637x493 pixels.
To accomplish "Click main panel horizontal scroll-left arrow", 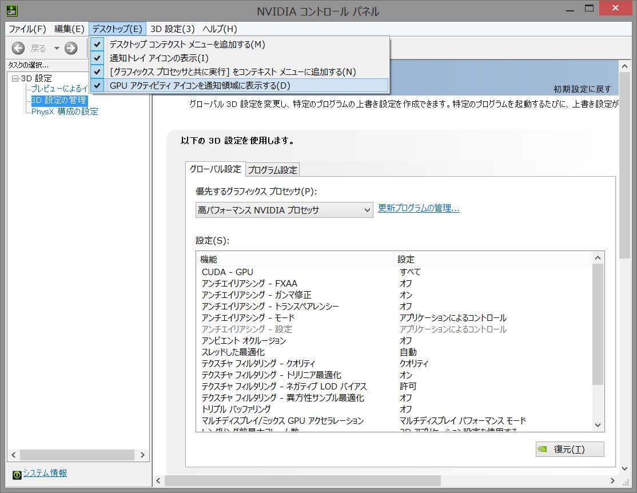I will [158, 481].
